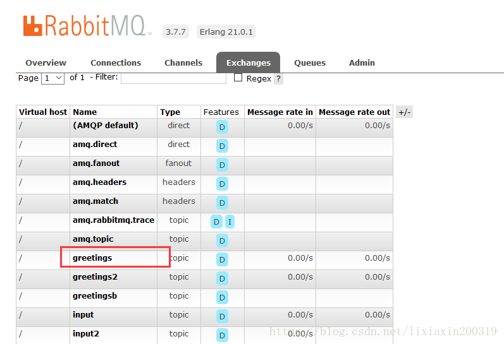Screen dimensions: 504x344
Task: Select the Exchanges tab
Action: click(x=248, y=62)
